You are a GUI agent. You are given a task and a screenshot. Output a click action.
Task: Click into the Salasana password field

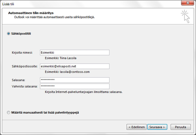click(75, 80)
